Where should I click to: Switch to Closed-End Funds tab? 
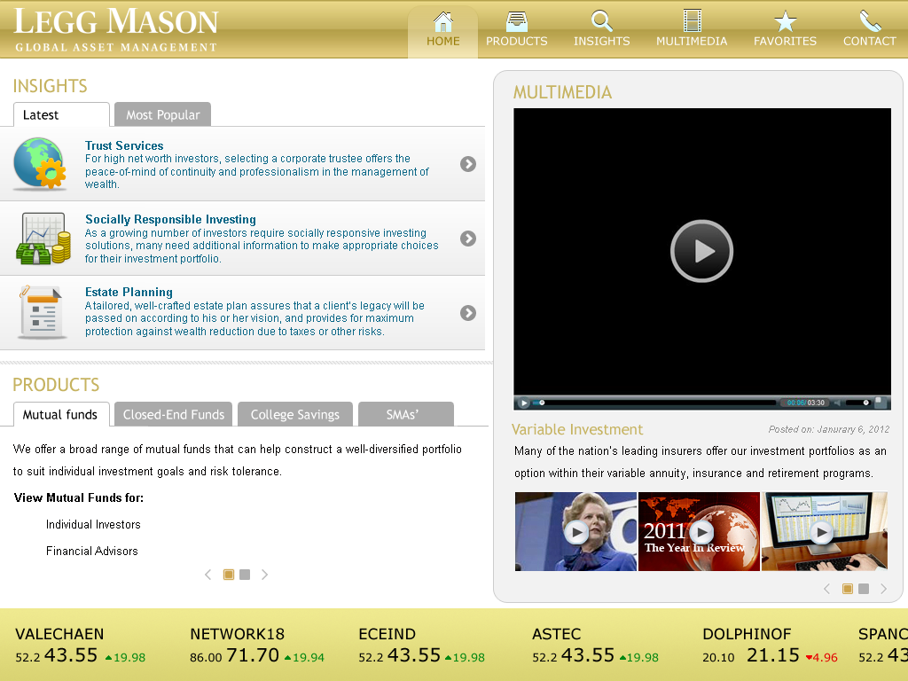[174, 414]
